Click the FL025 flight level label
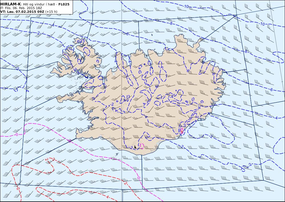This screenshot has width=285, height=202. (x=64, y=4)
